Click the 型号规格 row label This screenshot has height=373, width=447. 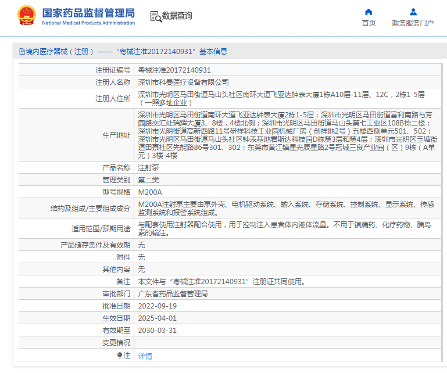(116, 192)
